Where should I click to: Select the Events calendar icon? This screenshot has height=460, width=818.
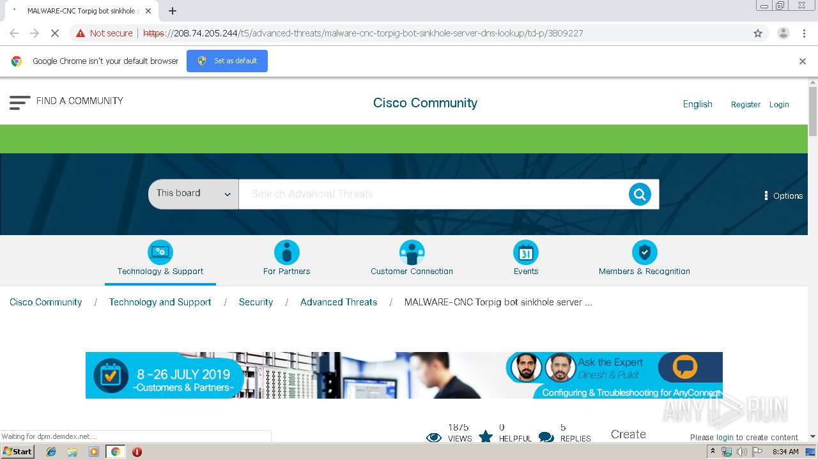pos(526,252)
